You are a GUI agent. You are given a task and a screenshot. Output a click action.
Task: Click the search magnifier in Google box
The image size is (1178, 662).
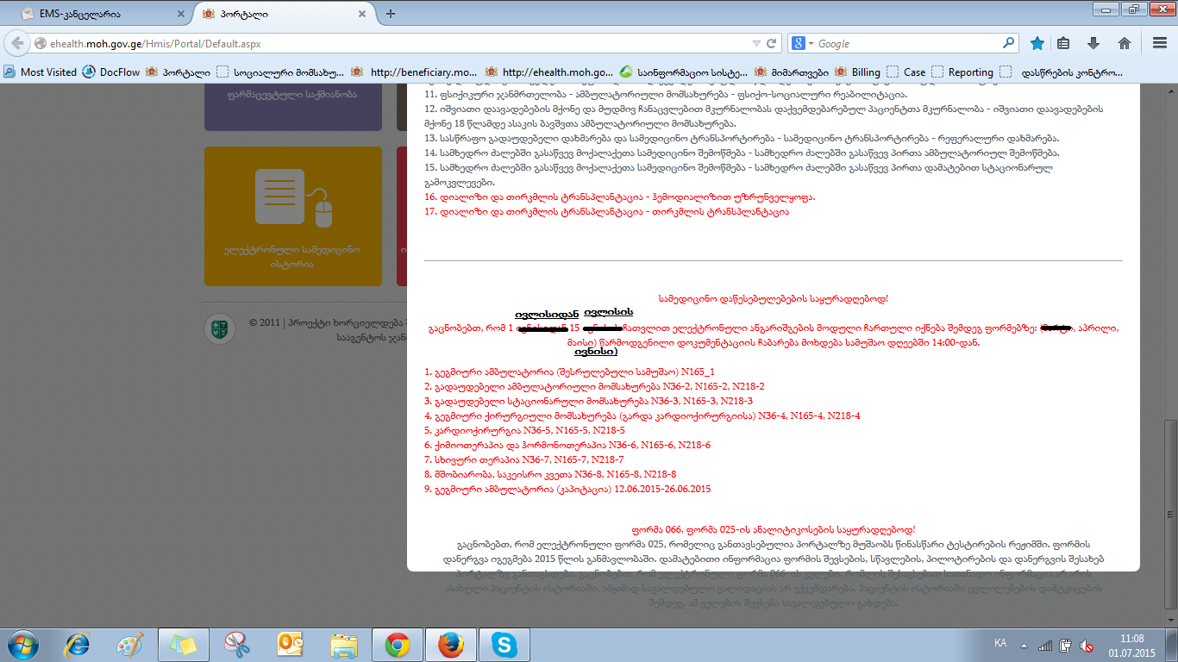point(1009,43)
